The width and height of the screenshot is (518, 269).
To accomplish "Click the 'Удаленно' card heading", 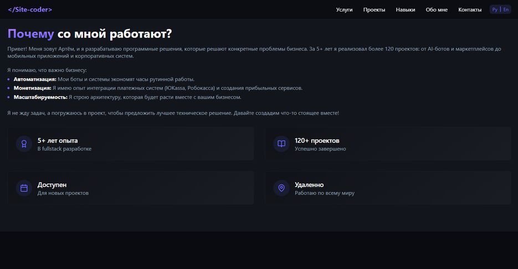I will pos(309,185).
